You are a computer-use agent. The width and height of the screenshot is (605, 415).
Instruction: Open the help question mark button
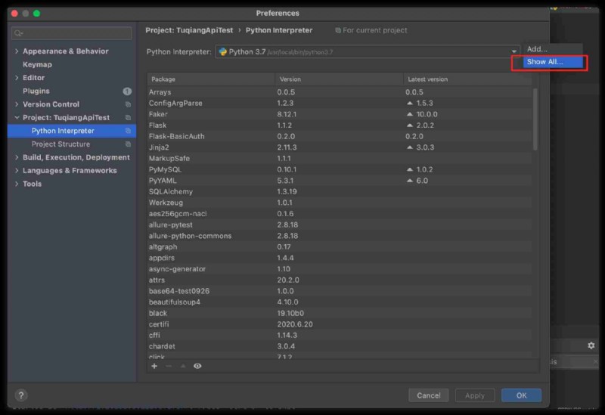(x=21, y=395)
